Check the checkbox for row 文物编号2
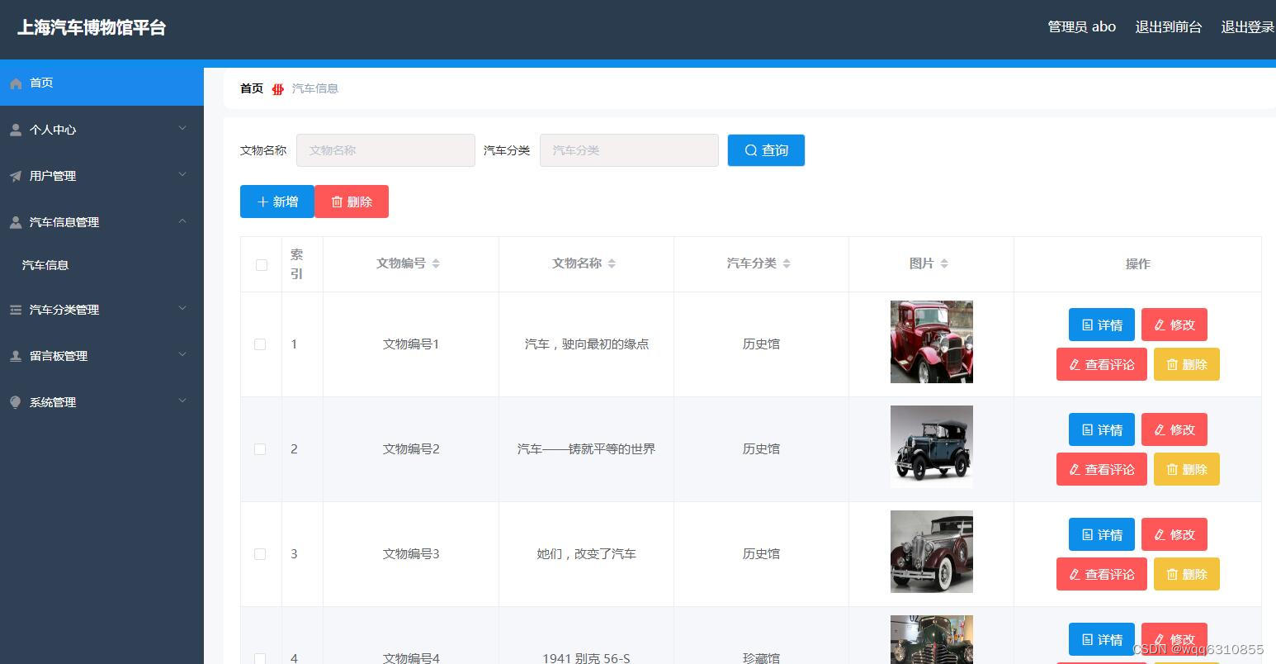Screen dimensions: 1276x664 260,449
